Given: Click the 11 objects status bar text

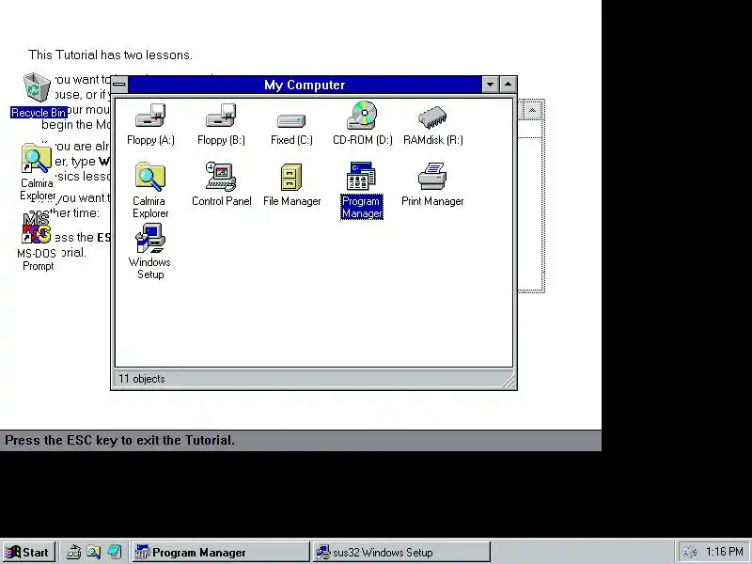Looking at the screenshot, I should [x=142, y=379].
